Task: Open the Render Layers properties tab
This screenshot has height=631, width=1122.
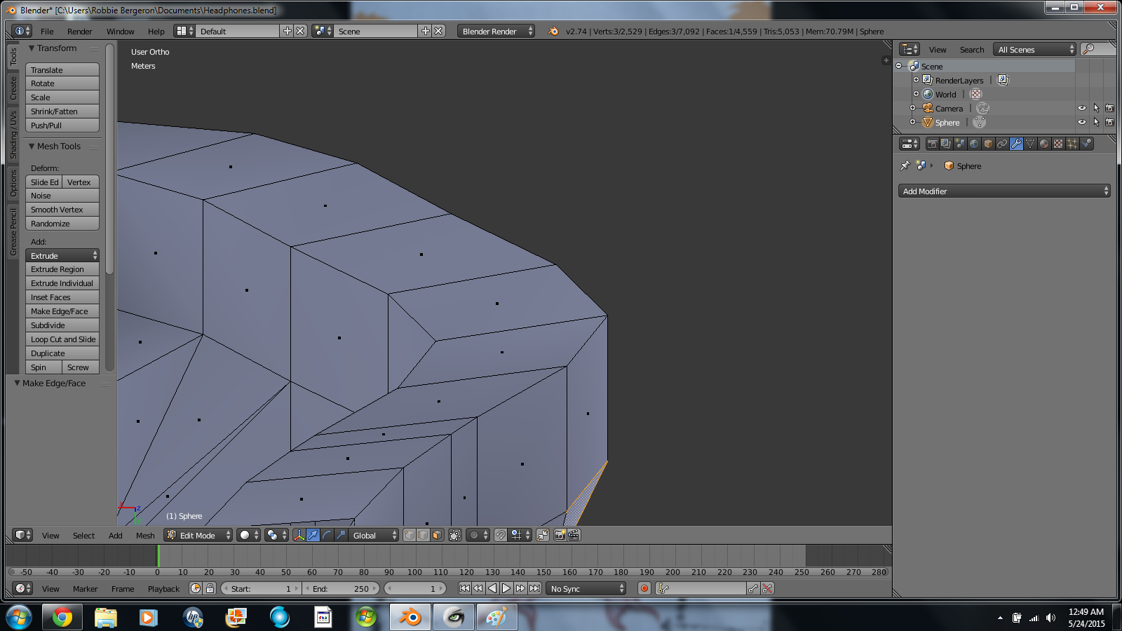Action: pyautogui.click(x=946, y=144)
